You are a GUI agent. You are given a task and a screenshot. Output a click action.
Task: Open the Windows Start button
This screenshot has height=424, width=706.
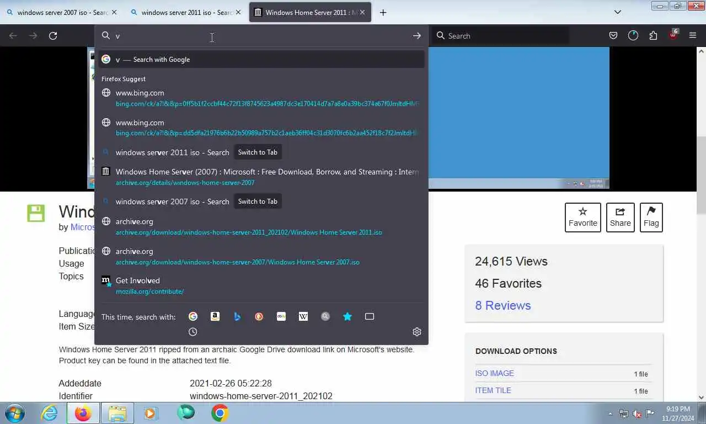pyautogui.click(x=14, y=413)
